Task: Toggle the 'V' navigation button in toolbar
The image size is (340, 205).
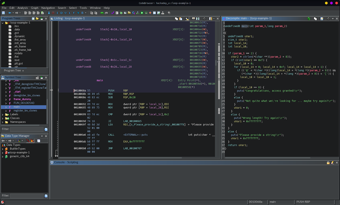Action: [78, 13]
